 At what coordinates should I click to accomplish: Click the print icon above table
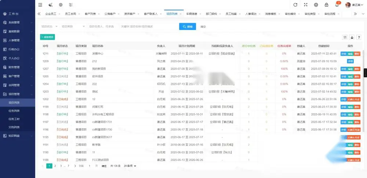pos(352,37)
